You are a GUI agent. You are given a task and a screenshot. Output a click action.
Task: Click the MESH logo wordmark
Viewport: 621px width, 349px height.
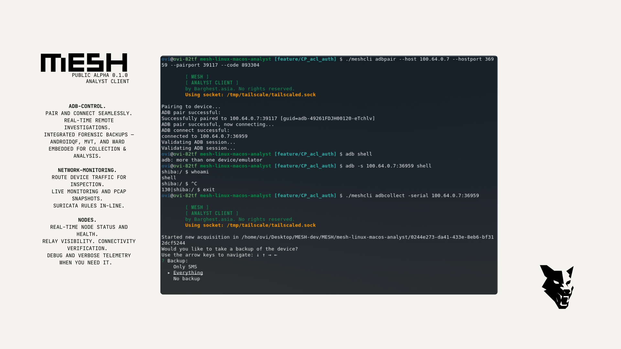tap(84, 62)
